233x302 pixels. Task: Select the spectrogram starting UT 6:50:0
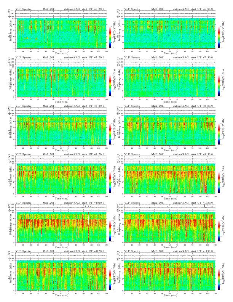click(x=169, y=33)
